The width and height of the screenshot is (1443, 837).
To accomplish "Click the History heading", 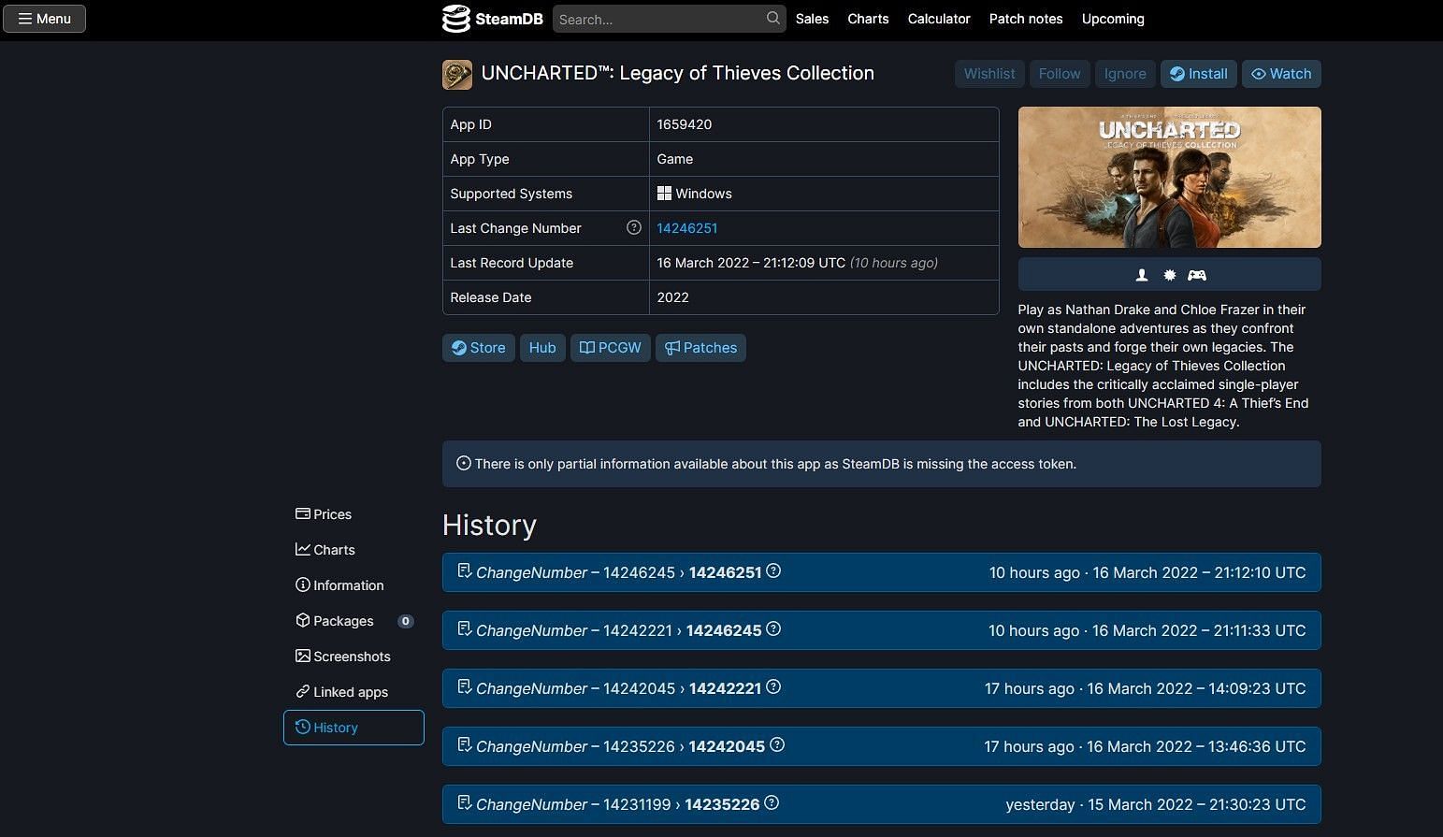I will [489, 525].
